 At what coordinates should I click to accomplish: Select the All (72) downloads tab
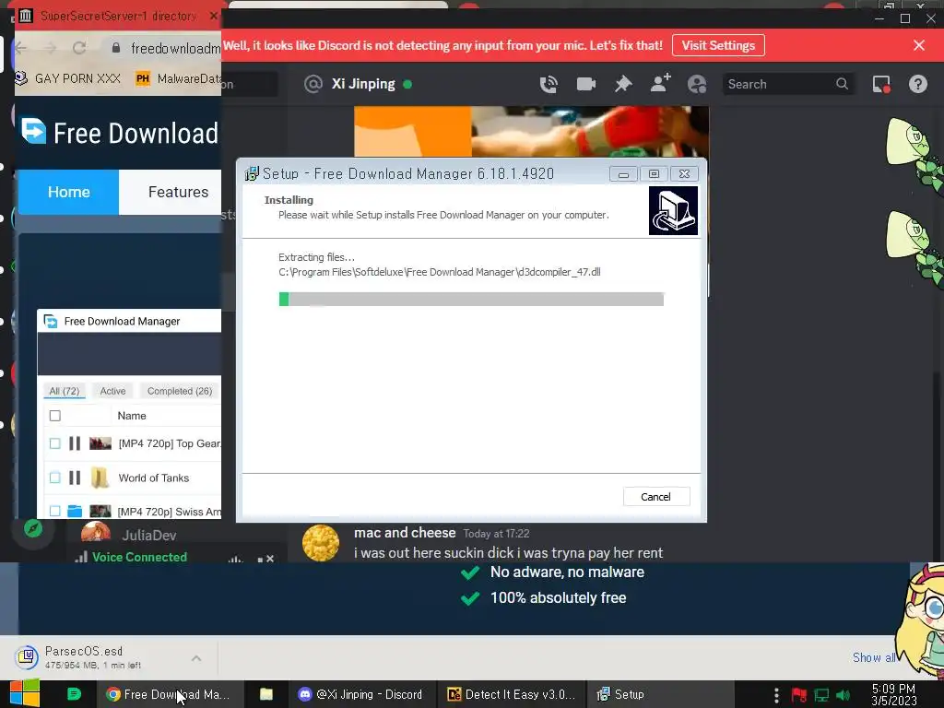[65, 391]
